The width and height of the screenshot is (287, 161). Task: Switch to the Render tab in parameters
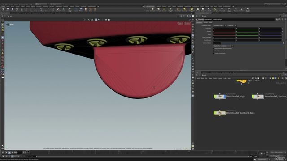point(205,23)
